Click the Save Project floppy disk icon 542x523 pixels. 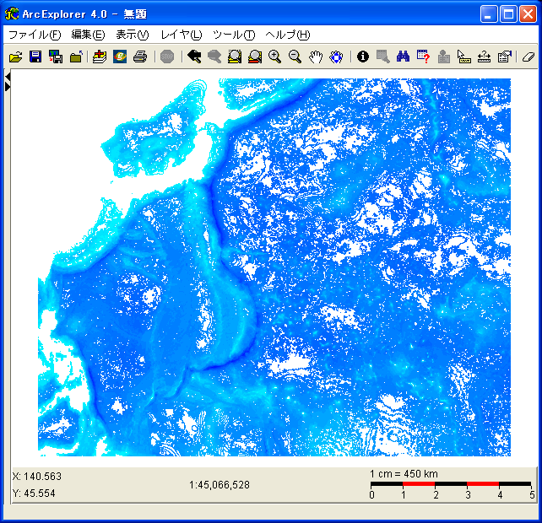(35, 57)
